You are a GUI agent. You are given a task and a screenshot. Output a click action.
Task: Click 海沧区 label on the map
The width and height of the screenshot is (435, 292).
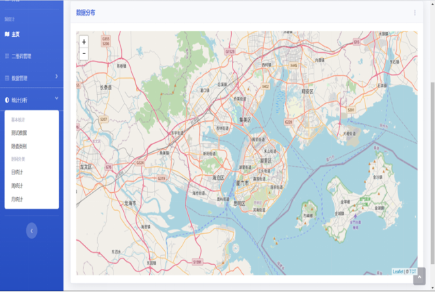(x=218, y=178)
